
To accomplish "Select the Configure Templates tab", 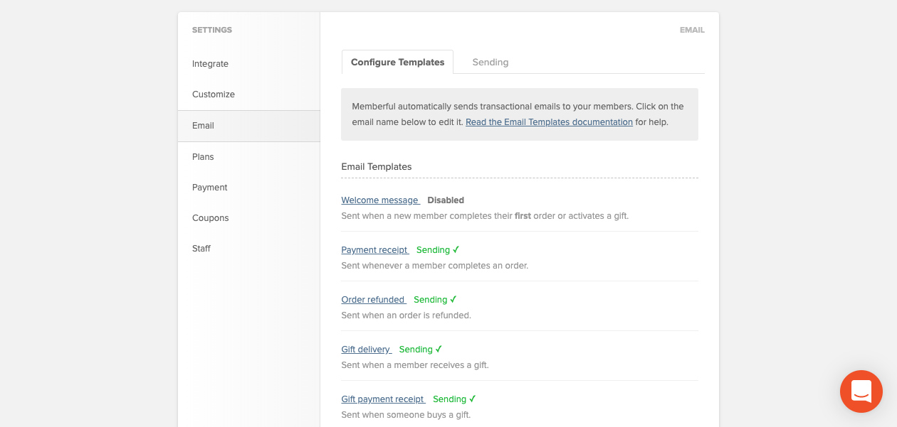I will (397, 63).
